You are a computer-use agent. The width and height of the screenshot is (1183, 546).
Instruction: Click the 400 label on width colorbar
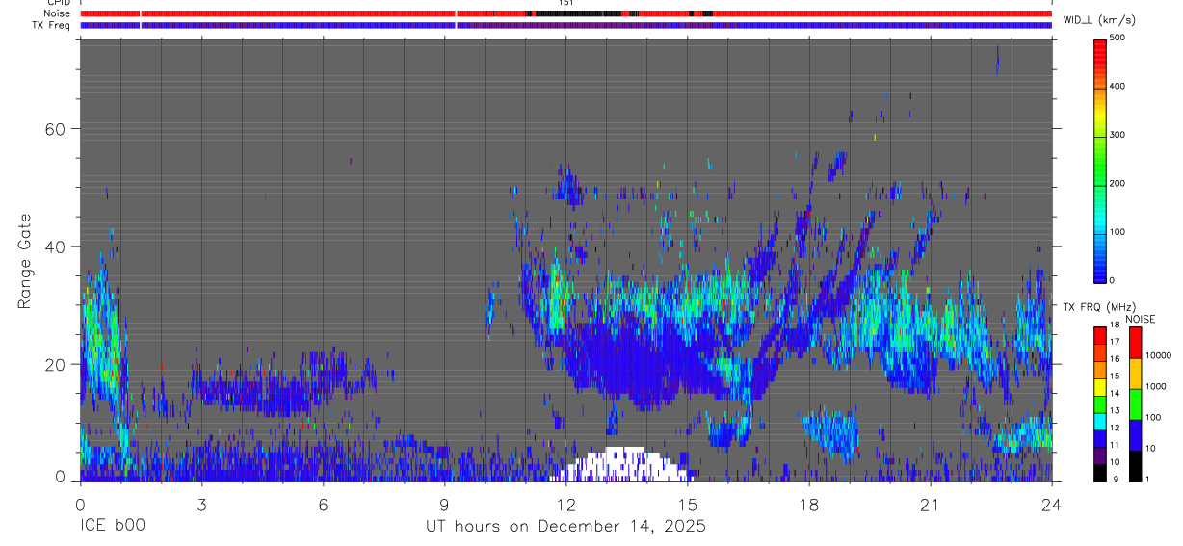[x=1117, y=86]
